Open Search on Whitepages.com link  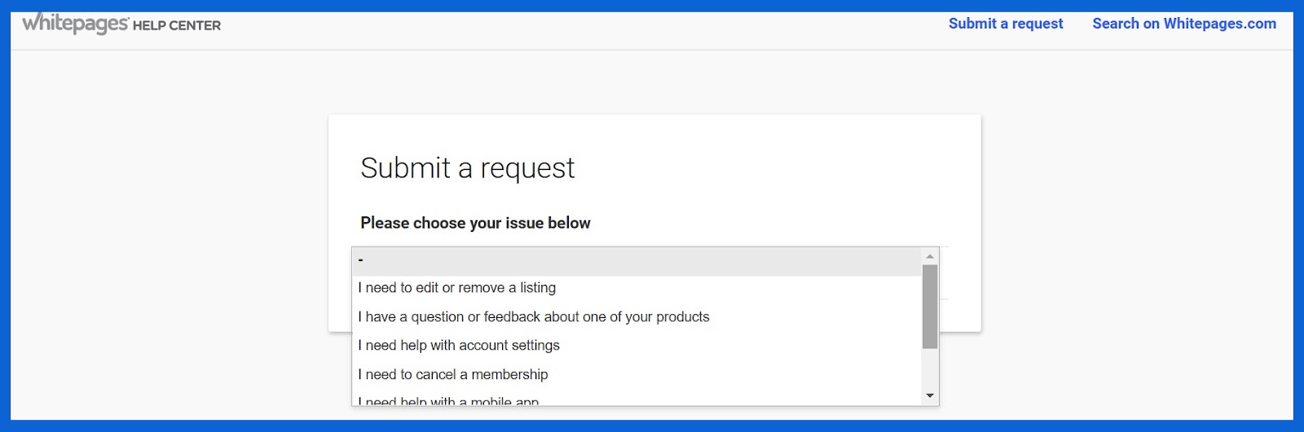tap(1183, 24)
